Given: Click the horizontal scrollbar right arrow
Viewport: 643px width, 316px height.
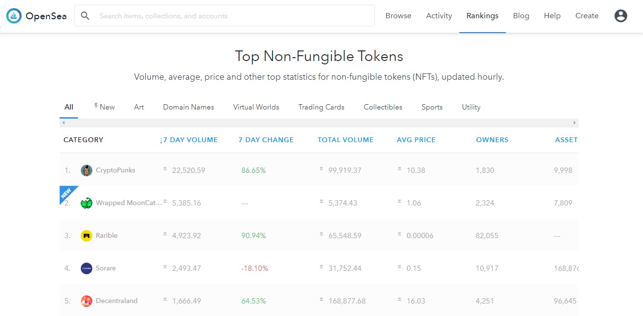Looking at the screenshot, I should (x=574, y=123).
